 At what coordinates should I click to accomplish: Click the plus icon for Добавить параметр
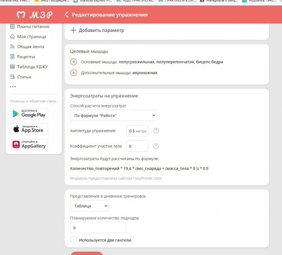73,30
